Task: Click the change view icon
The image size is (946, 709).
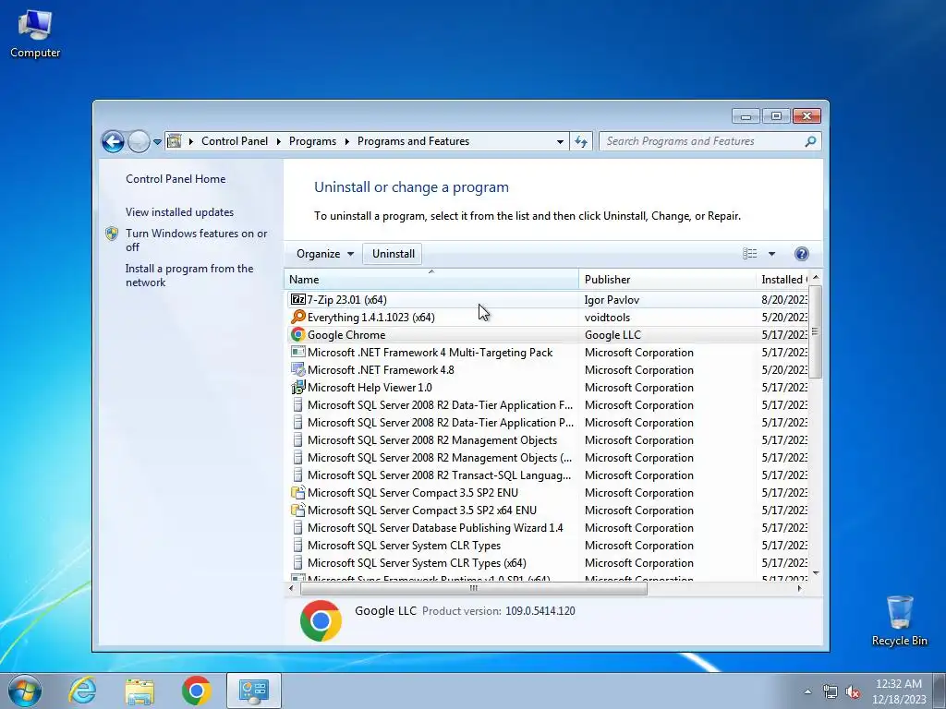Action: [x=750, y=254]
